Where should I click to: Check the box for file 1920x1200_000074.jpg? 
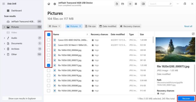tap(48, 70)
